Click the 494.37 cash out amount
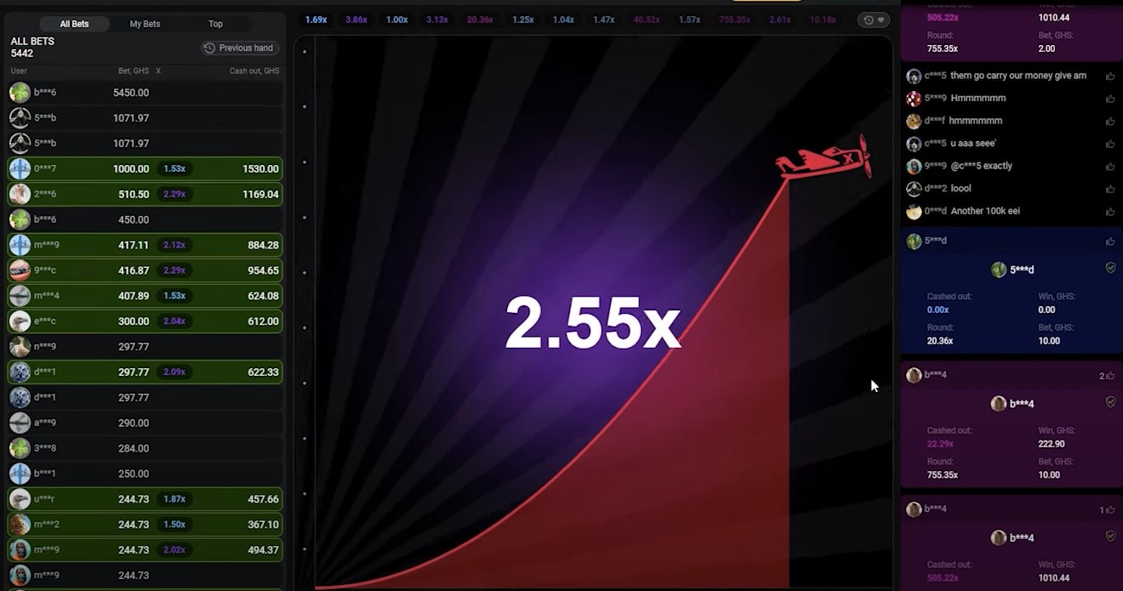 tap(263, 550)
